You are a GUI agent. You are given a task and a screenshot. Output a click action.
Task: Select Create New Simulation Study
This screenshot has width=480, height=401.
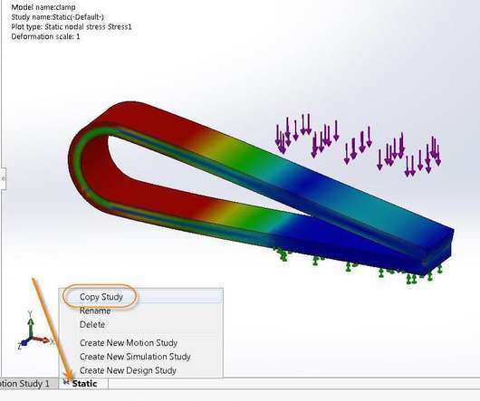click(135, 357)
